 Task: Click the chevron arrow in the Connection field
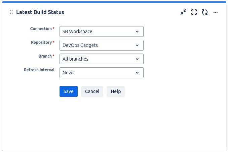click(x=137, y=31)
